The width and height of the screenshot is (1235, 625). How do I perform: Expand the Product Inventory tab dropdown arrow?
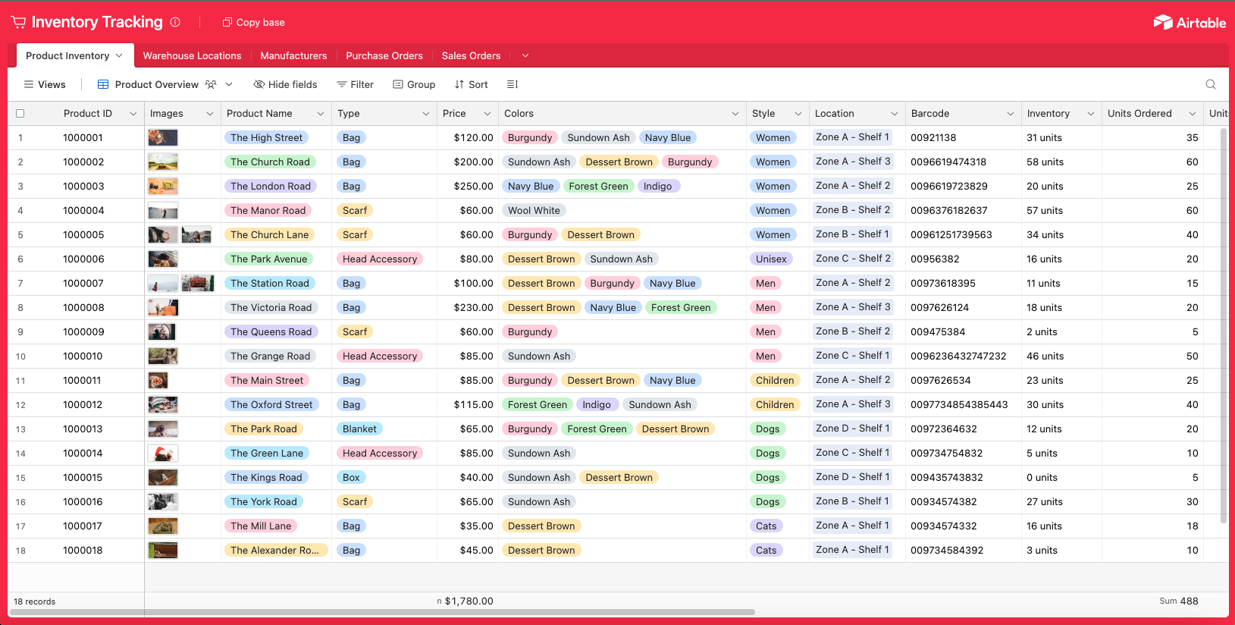[x=119, y=55]
